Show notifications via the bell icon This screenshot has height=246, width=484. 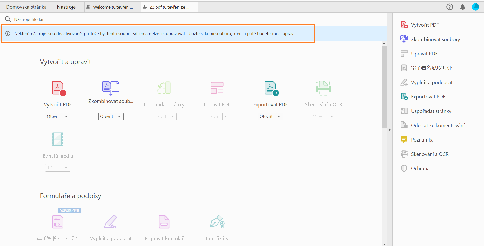(463, 7)
